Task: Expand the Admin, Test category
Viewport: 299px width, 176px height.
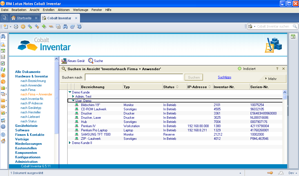Action: pyautogui.click(x=73, y=96)
